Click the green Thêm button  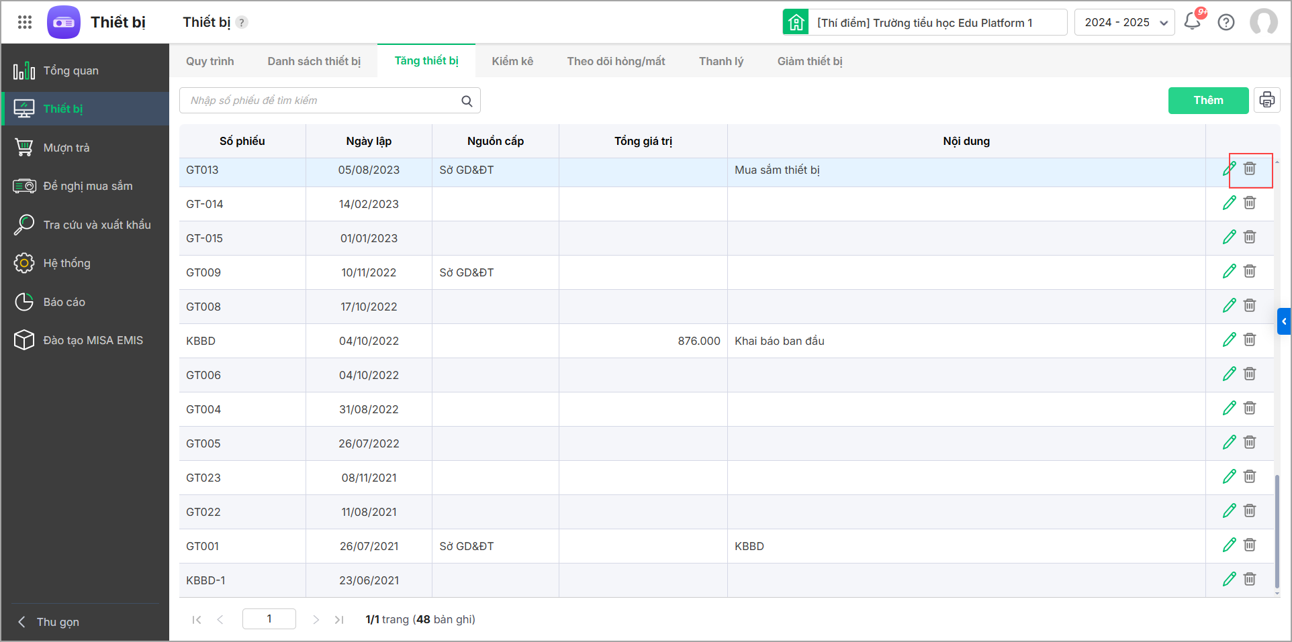coord(1207,100)
